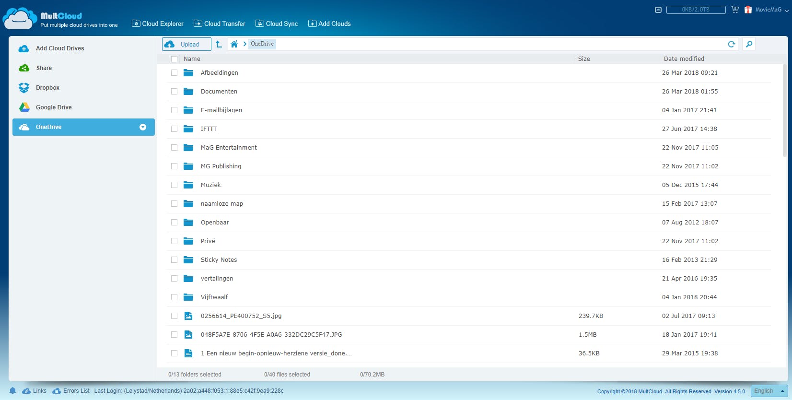Click the Upload button

tap(186, 44)
